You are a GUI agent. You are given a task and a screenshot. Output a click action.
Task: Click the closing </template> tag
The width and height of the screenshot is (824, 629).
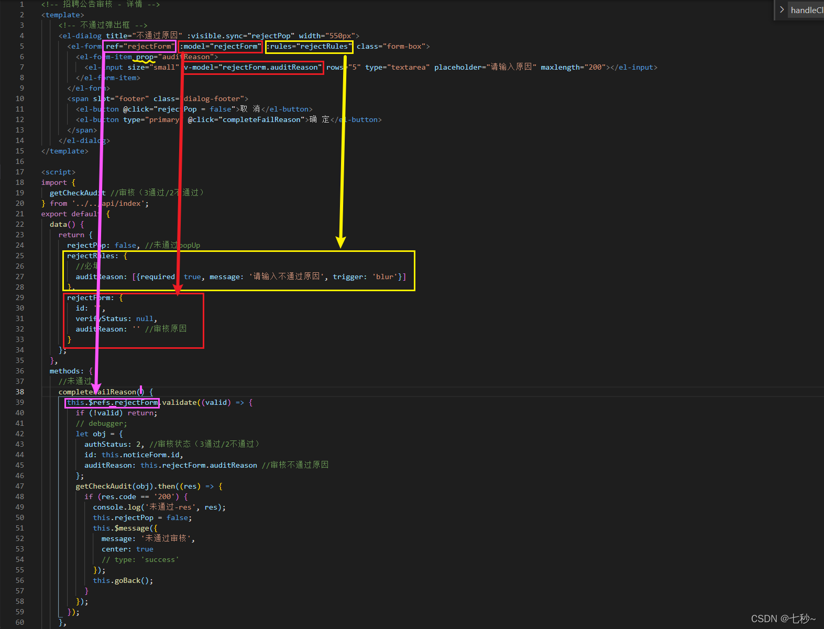[x=65, y=151]
